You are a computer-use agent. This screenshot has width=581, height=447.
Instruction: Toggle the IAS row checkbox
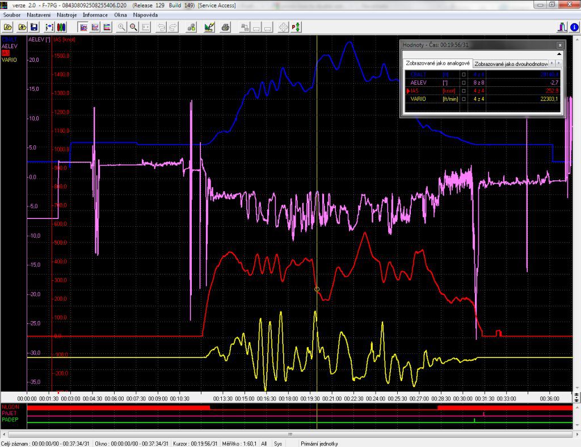[x=464, y=91]
